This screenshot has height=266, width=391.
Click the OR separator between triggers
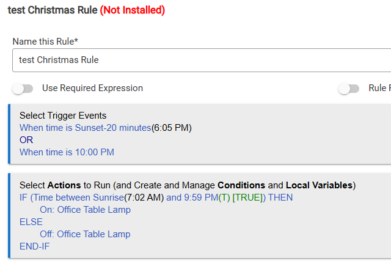pos(26,140)
